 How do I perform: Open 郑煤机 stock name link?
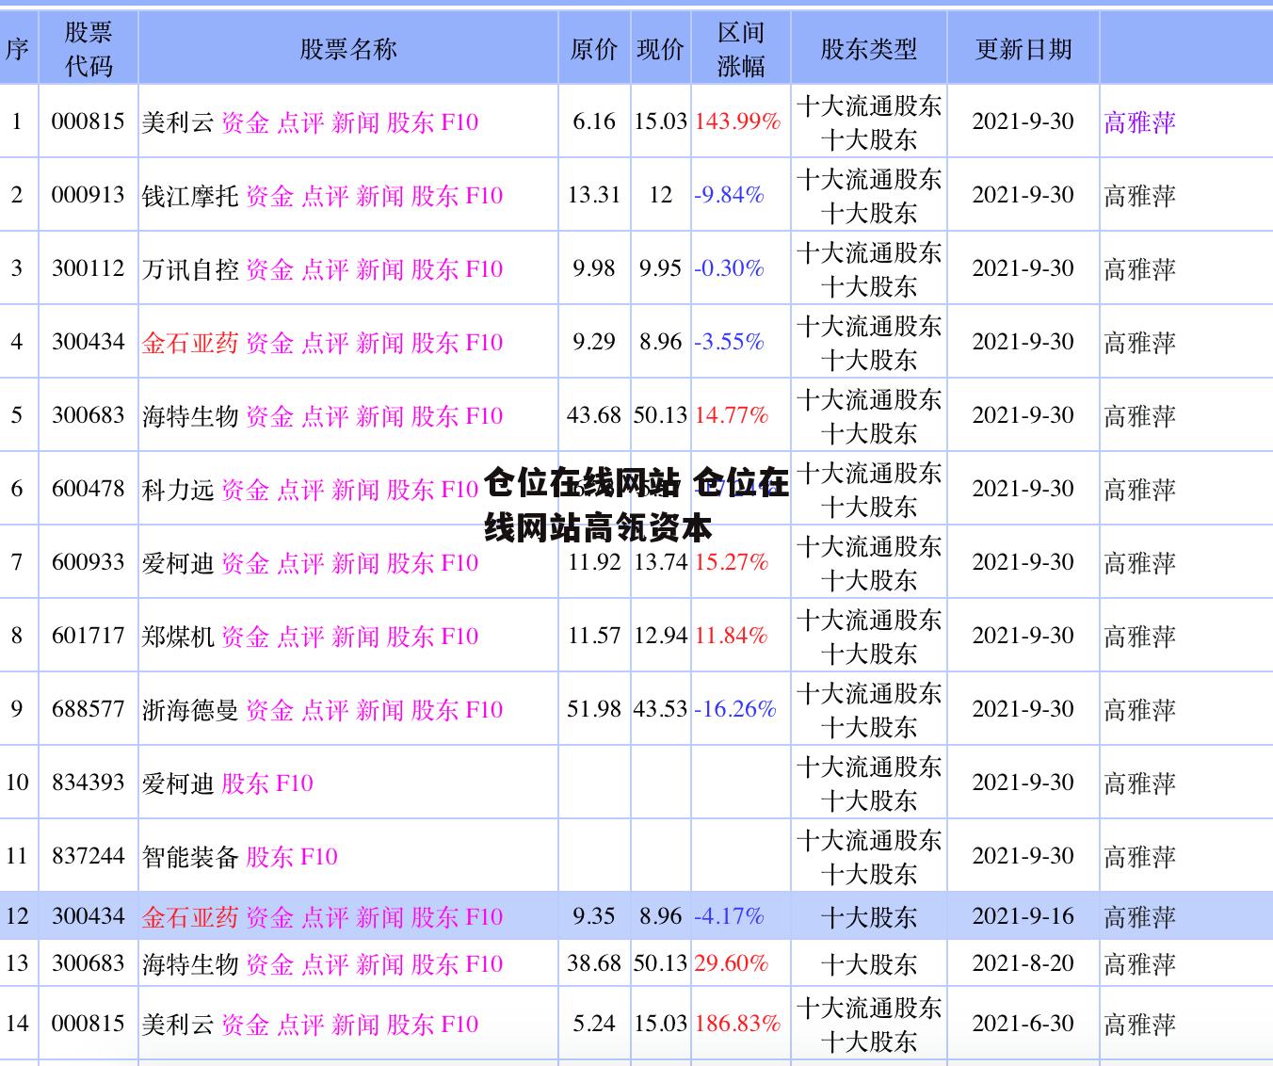[178, 636]
